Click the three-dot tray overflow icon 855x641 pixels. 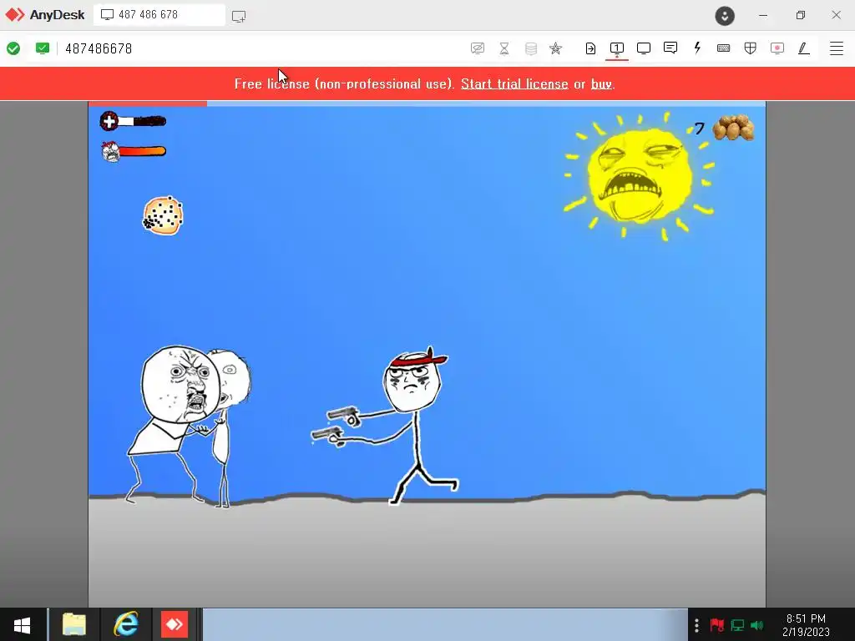pos(696,625)
